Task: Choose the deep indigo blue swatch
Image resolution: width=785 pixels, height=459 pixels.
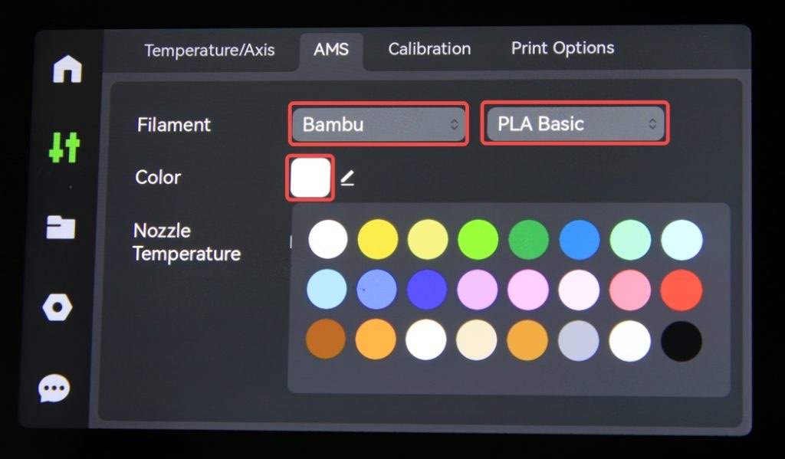Action: click(x=426, y=290)
